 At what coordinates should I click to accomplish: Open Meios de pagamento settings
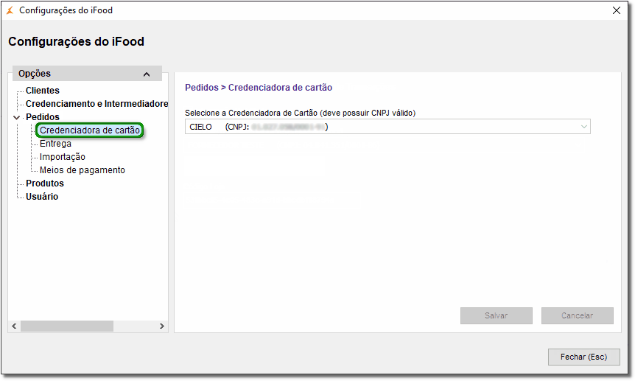(x=83, y=170)
